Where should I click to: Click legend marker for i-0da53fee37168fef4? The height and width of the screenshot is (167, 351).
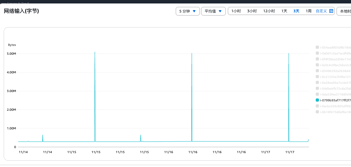tap(317, 94)
